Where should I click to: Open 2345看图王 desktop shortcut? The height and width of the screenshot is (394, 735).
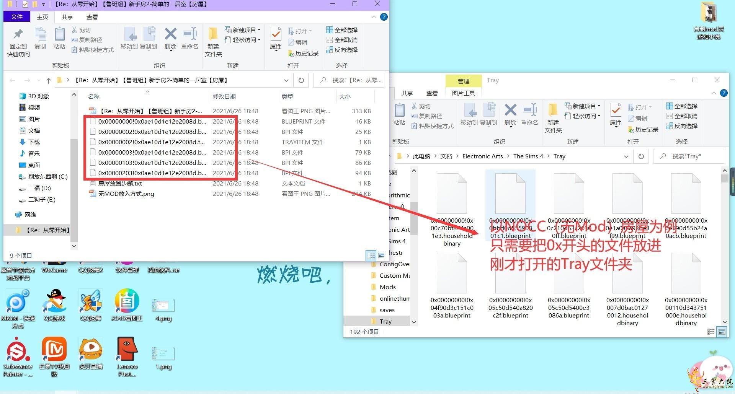[127, 305]
